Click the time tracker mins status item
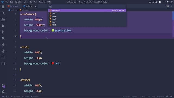 click(35, 96)
